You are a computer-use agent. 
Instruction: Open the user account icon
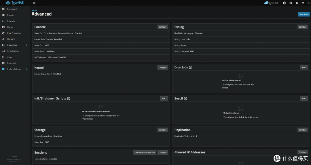(303, 3)
